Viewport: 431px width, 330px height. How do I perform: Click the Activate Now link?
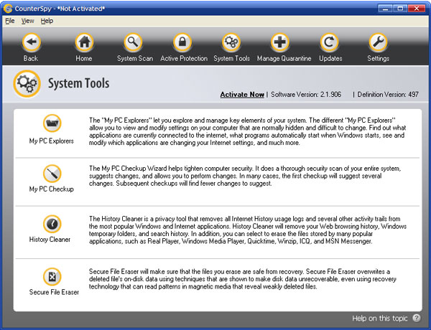(242, 95)
